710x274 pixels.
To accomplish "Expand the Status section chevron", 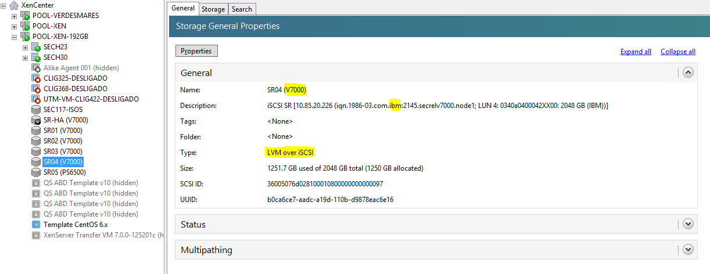I will tap(689, 223).
